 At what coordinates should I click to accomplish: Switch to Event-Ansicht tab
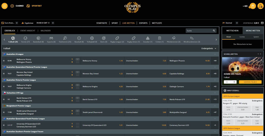coord(28,31)
